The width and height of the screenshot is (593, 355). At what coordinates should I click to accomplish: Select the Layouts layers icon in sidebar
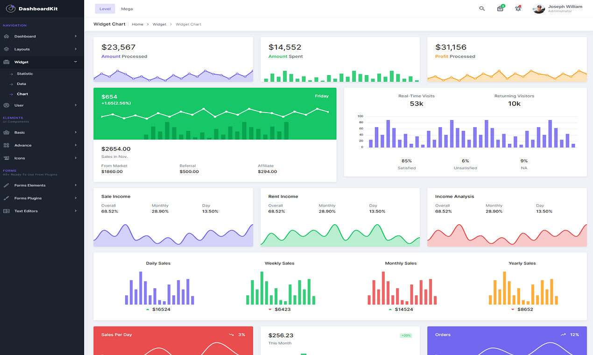(x=6, y=49)
